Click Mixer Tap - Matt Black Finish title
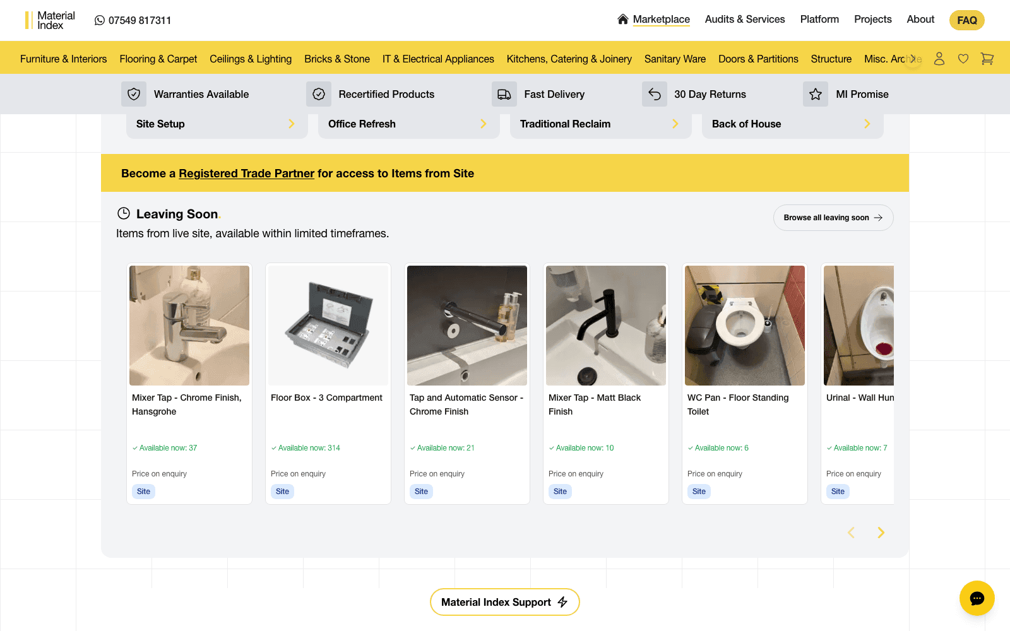Image resolution: width=1010 pixels, height=631 pixels. coord(595,404)
